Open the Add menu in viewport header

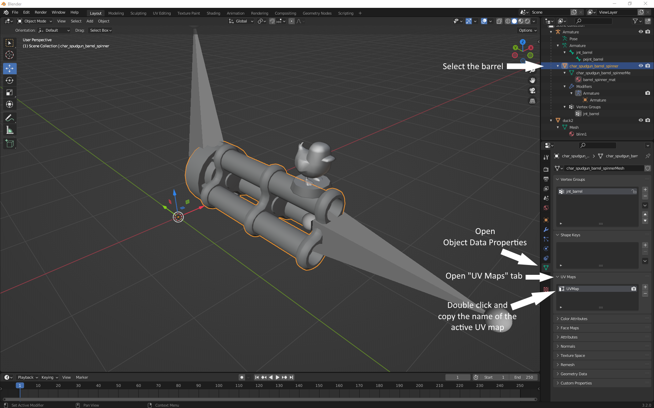pos(90,21)
